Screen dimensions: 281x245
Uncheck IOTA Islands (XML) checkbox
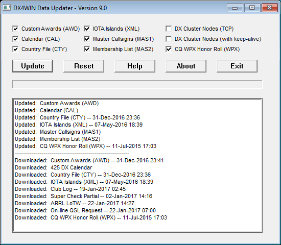(87, 29)
